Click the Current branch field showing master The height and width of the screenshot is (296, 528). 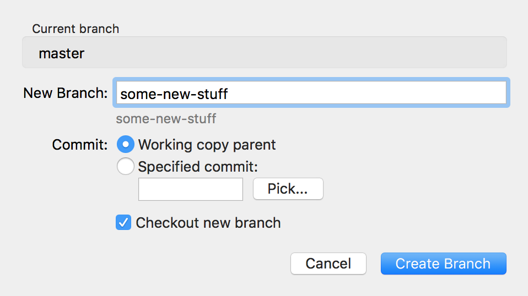pyautogui.click(x=264, y=53)
